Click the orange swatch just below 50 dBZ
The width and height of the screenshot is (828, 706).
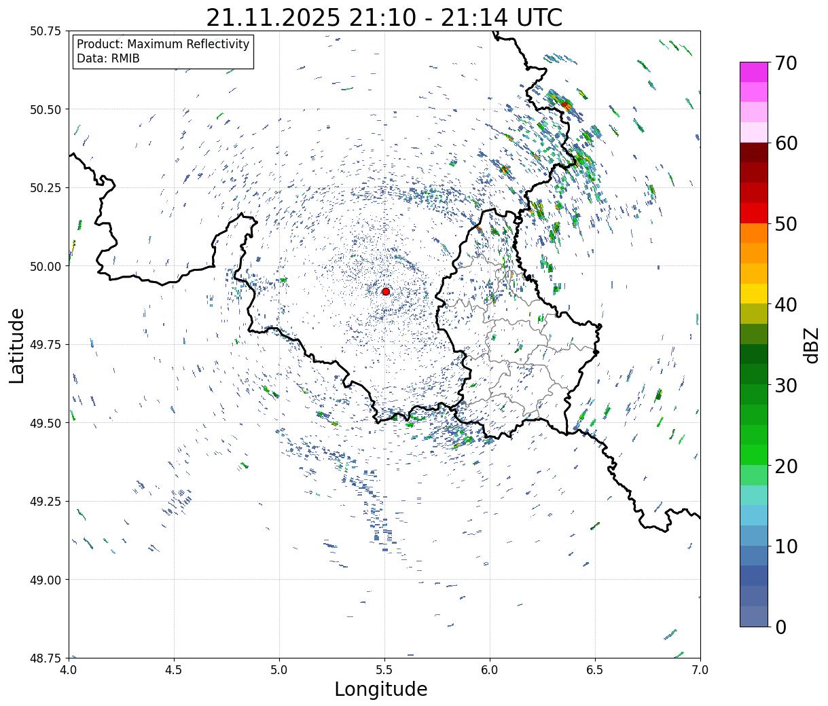point(754,233)
